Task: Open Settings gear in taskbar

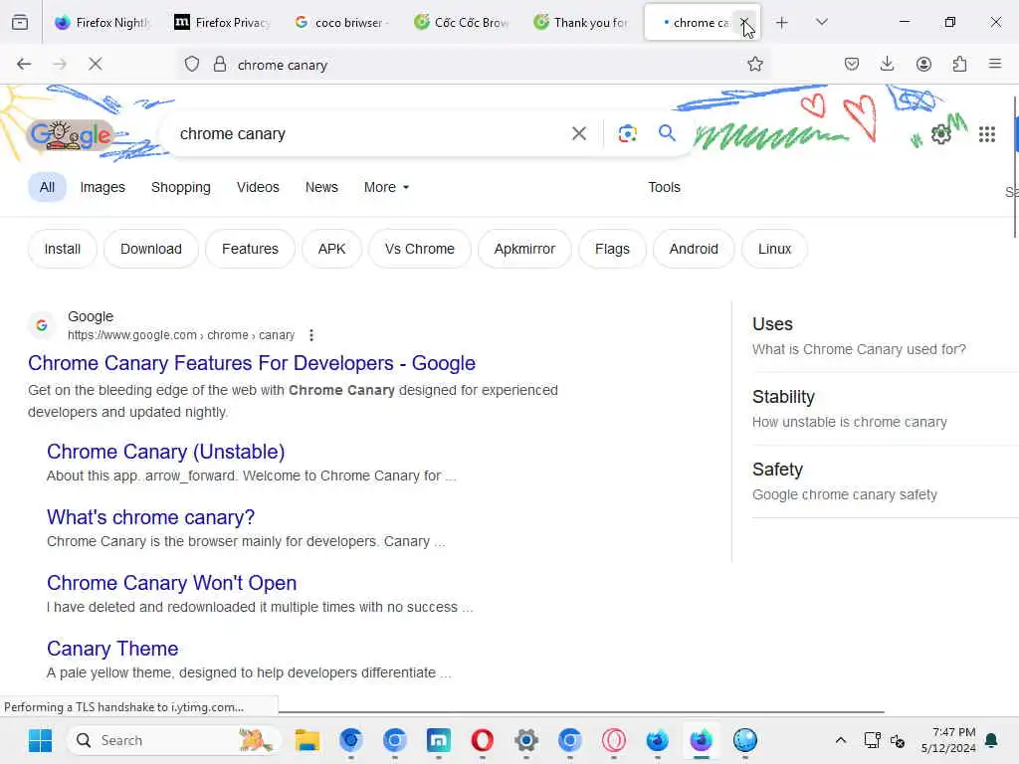Action: (525, 740)
